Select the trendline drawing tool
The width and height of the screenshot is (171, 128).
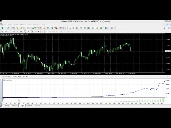pos(18,31)
